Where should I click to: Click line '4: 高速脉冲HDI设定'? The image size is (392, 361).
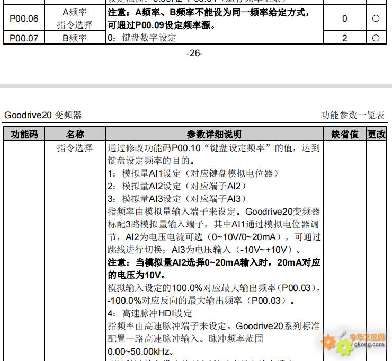click(x=150, y=313)
